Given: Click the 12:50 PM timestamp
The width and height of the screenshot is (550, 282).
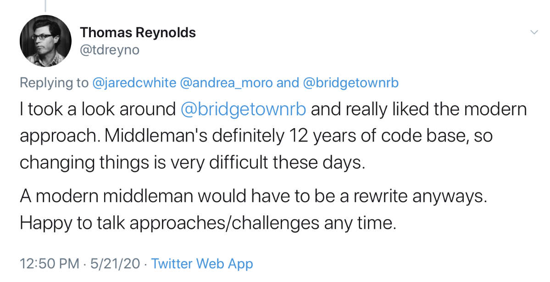Looking at the screenshot, I should [50, 264].
